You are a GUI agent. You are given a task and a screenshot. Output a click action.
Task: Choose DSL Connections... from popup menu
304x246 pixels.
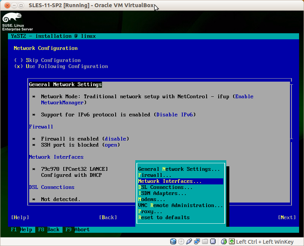[x=180, y=187]
